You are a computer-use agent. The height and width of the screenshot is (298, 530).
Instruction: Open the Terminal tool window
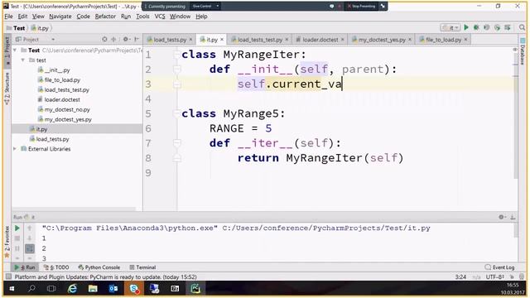coord(142,267)
